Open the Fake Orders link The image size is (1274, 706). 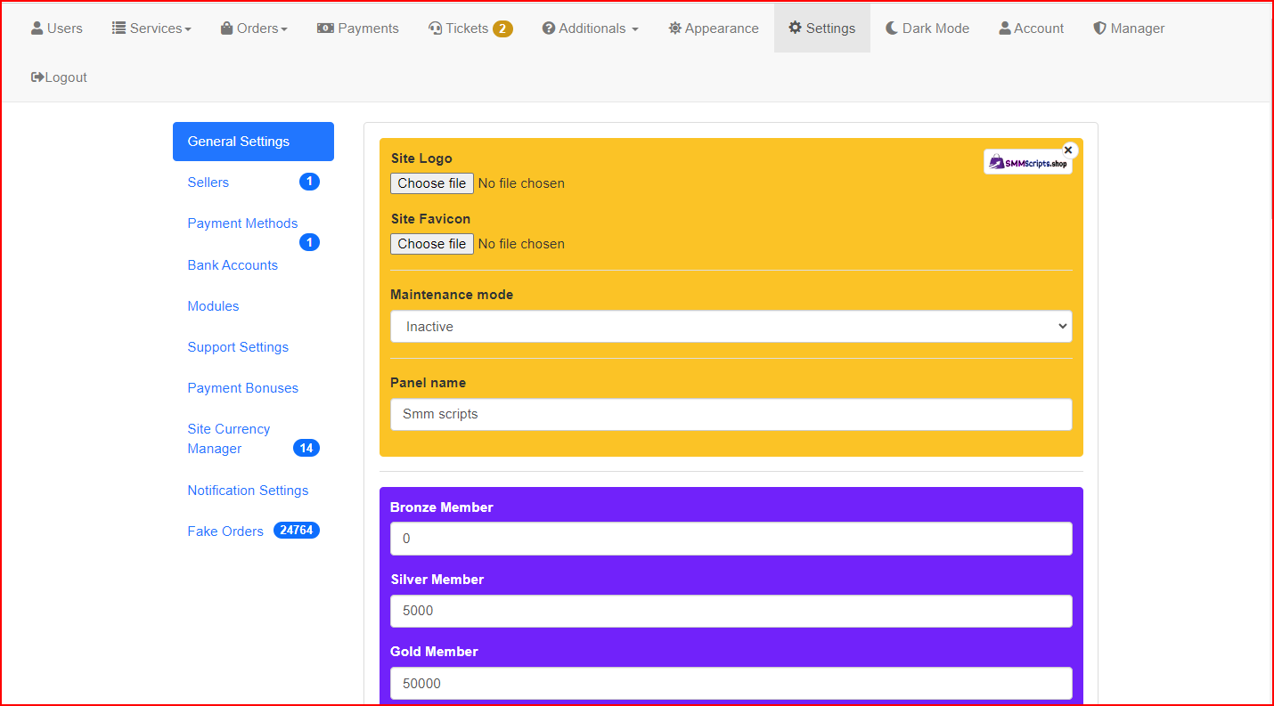pyautogui.click(x=225, y=532)
